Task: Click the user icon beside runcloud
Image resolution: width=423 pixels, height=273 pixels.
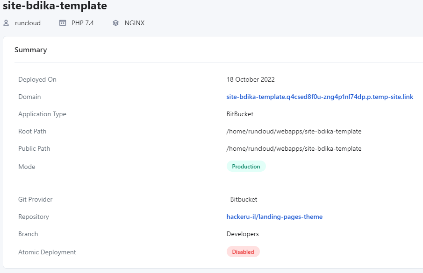Action: tap(6, 23)
